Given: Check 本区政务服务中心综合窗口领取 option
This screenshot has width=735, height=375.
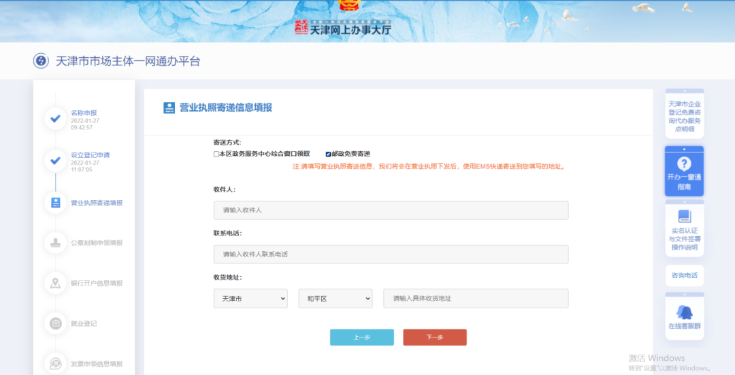Looking at the screenshot, I should pos(216,154).
